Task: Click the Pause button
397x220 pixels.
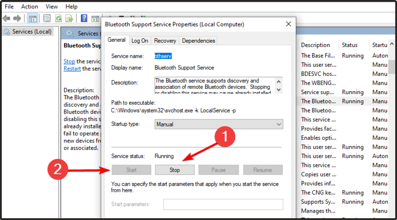Action: click(218, 170)
